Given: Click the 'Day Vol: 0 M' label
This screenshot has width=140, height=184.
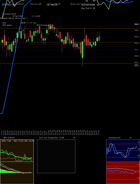Looking at the screenshot, I should pyautogui.click(x=88, y=8).
